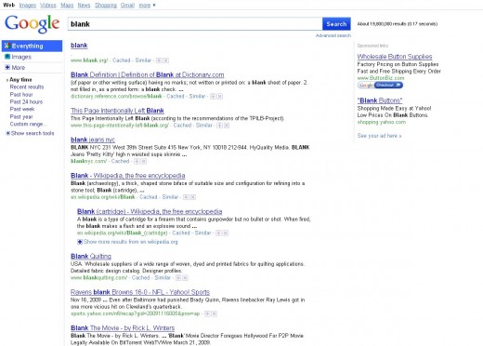Viewport: 483px width, 346px height.
Task: Open Cached link for blanknyc.com result
Action: (x=120, y=161)
